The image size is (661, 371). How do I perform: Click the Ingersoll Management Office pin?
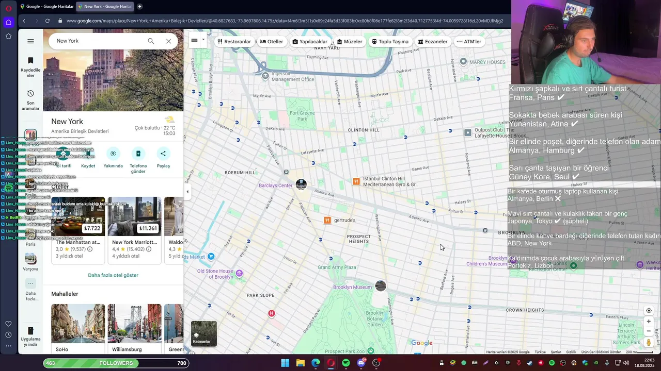(265, 76)
